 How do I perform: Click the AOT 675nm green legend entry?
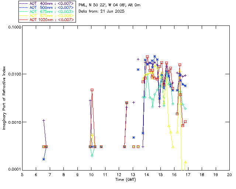(x=47, y=11)
